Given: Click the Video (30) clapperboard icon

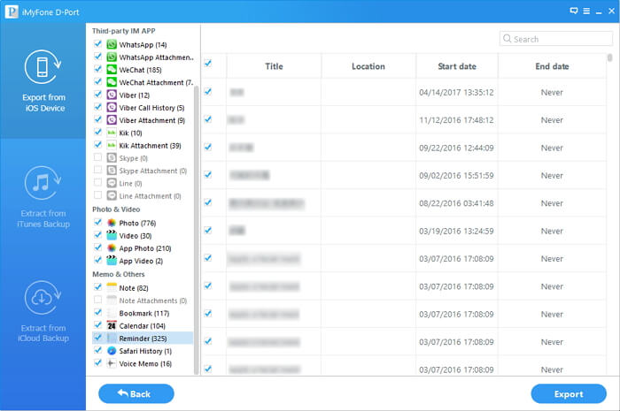Looking at the screenshot, I should (112, 235).
